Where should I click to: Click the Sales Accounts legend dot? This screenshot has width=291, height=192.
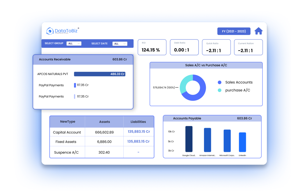tap(220, 82)
